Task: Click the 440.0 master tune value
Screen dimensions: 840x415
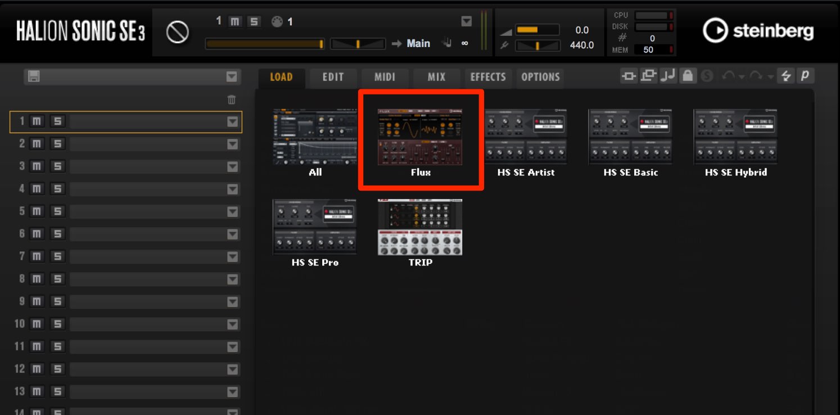Action: [x=582, y=45]
